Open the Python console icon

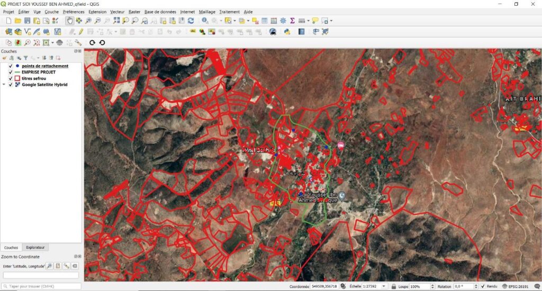point(287,32)
